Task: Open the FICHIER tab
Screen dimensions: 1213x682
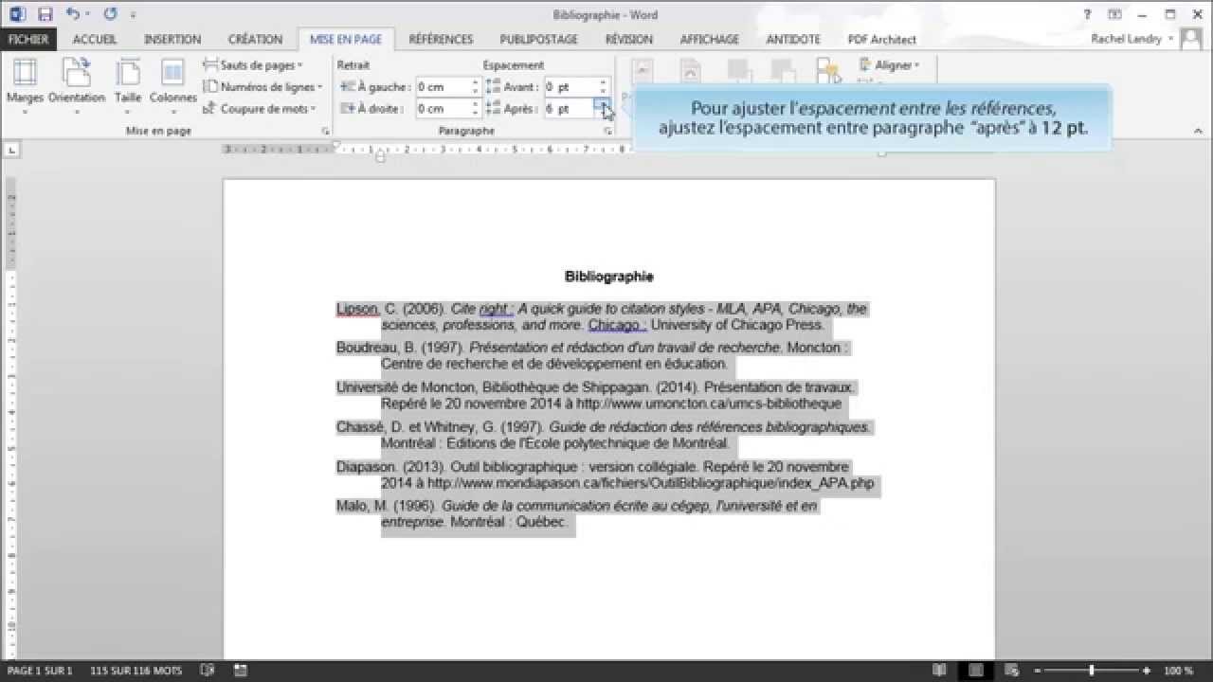Action: tap(28, 39)
